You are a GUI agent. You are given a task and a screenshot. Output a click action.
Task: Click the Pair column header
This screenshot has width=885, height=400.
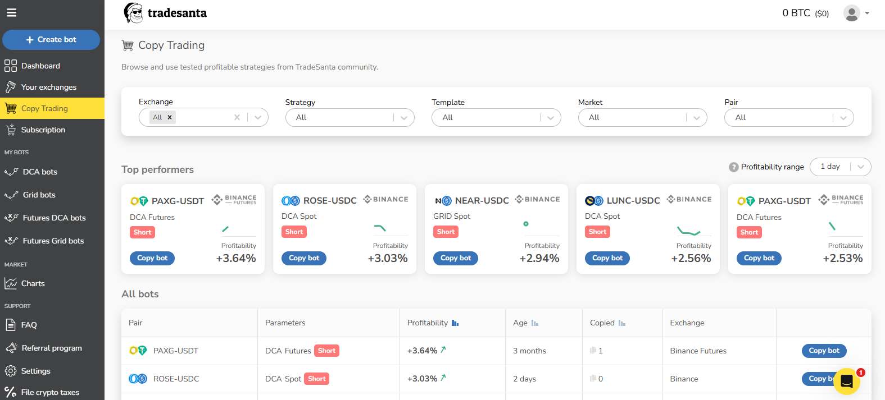135,323
